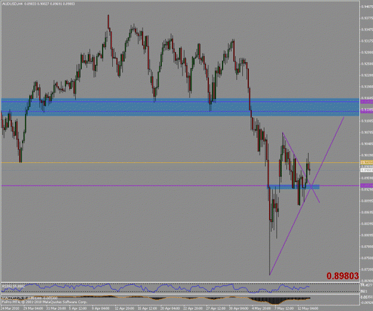Click the 0.88995 price axis label

[367, 201]
